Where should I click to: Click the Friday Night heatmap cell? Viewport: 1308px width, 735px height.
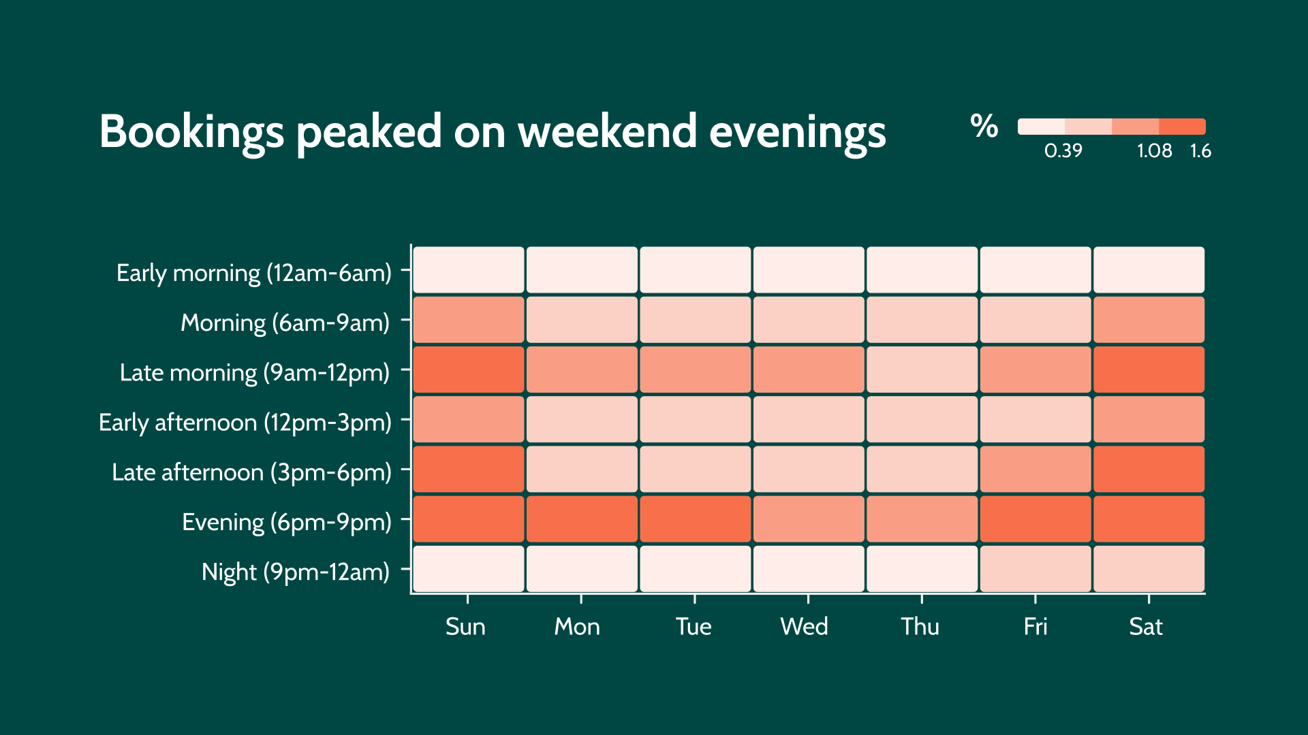click(1035, 569)
